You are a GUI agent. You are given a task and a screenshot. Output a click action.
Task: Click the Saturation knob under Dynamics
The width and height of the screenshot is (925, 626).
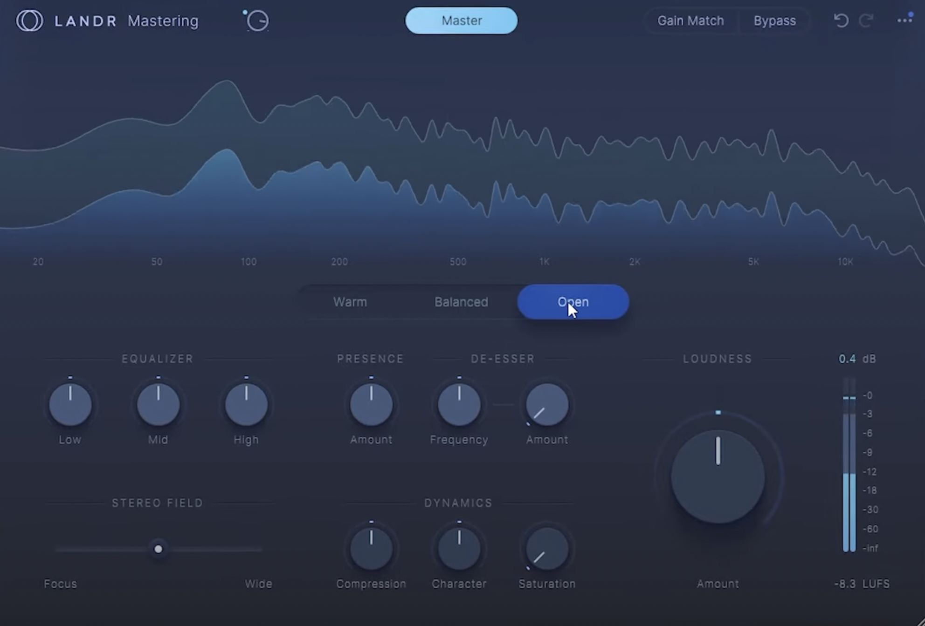tap(546, 549)
